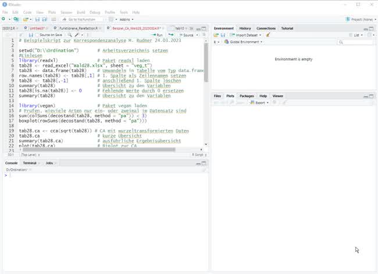Image resolution: width=378 pixels, height=274 pixels.
Task: Click the editor vertical scrollbar
Action: 206,63
